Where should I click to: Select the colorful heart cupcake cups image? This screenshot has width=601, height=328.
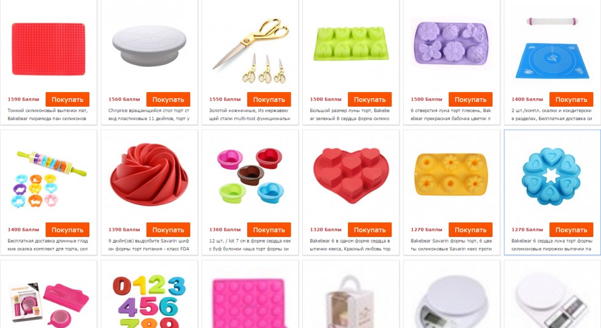coord(250,176)
